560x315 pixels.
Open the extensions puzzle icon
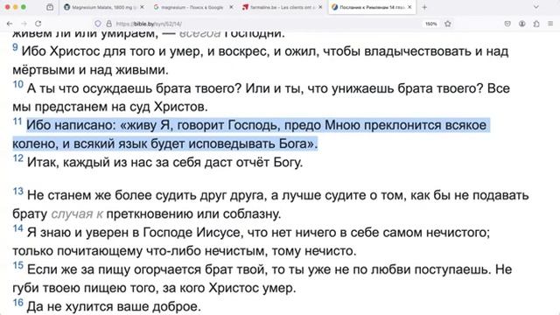pos(536,24)
